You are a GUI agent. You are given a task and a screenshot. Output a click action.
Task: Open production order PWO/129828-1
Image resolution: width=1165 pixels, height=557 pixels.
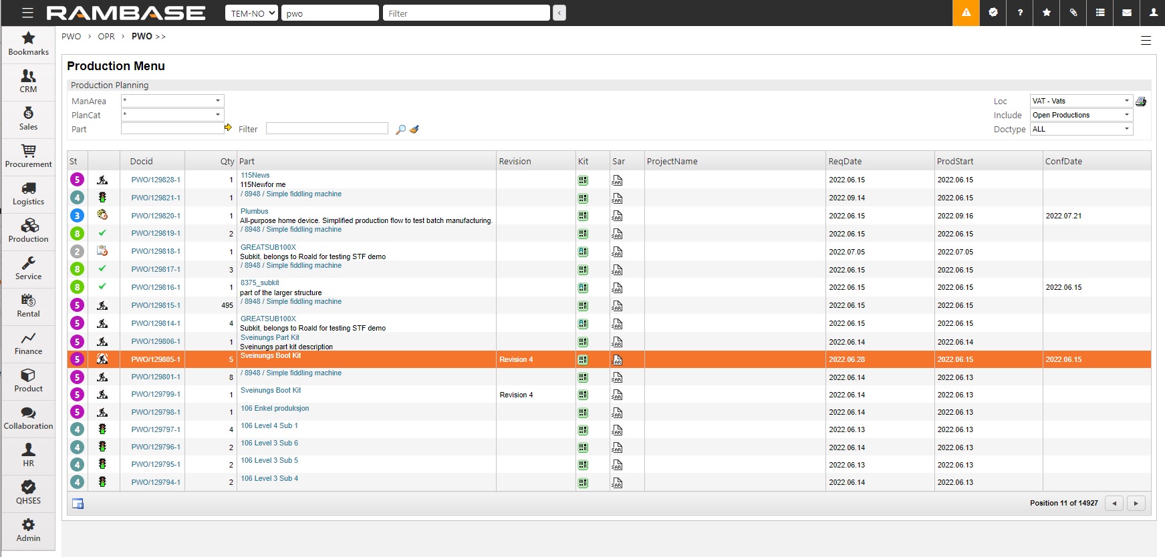(156, 180)
